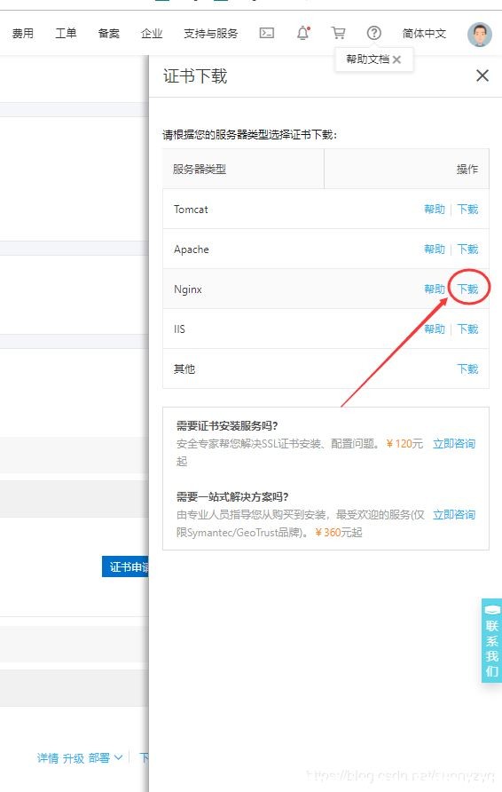Open the 支持与服务 menu
The image size is (502, 792).
point(210,34)
